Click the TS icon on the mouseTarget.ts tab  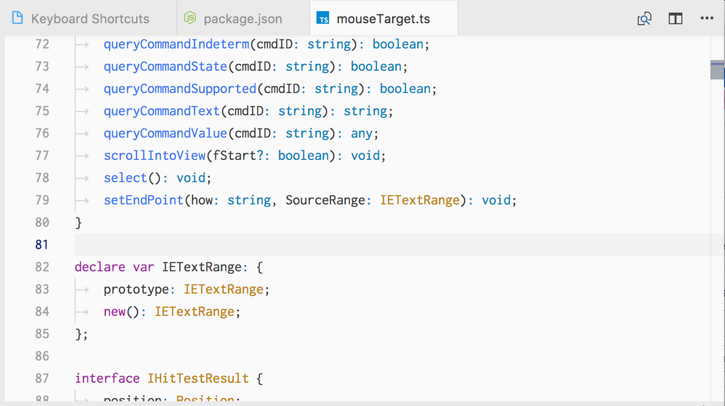point(322,18)
